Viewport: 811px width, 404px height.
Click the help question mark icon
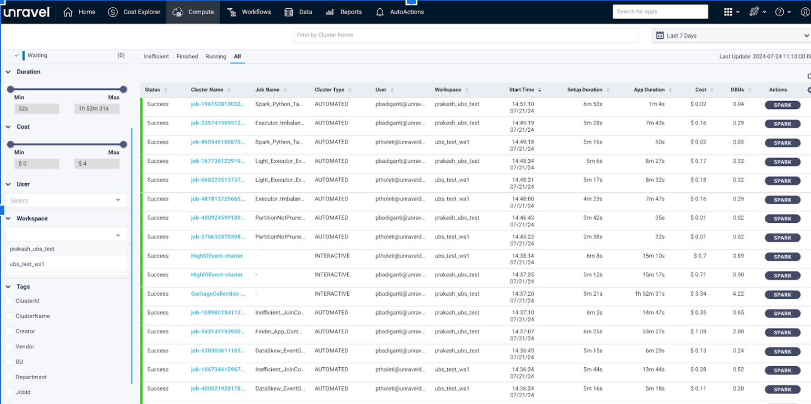779,12
